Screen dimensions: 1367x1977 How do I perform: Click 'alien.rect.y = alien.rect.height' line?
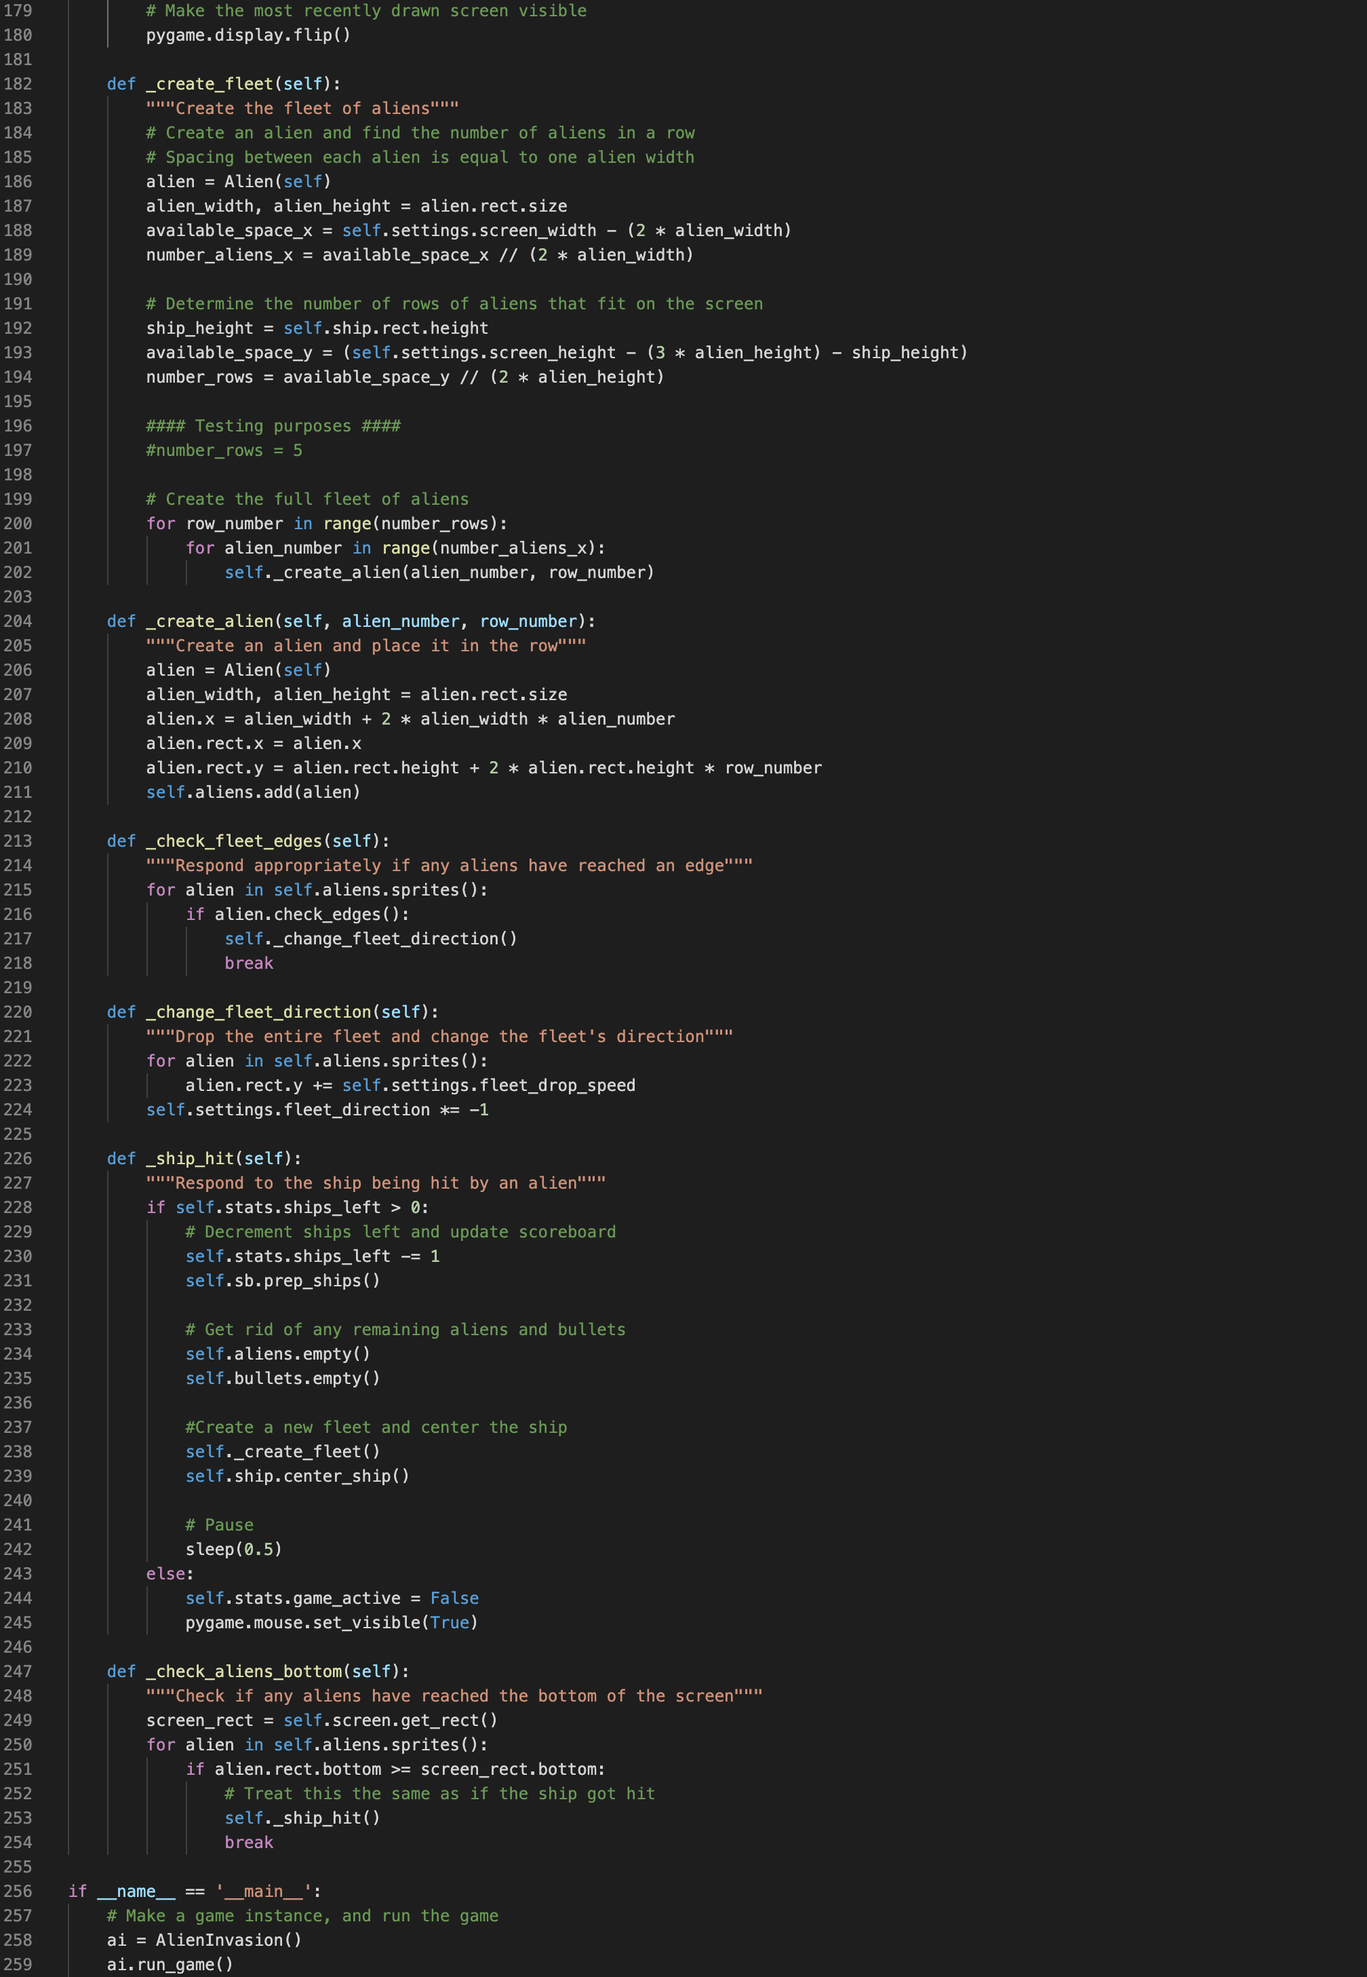pyautogui.click(x=484, y=768)
